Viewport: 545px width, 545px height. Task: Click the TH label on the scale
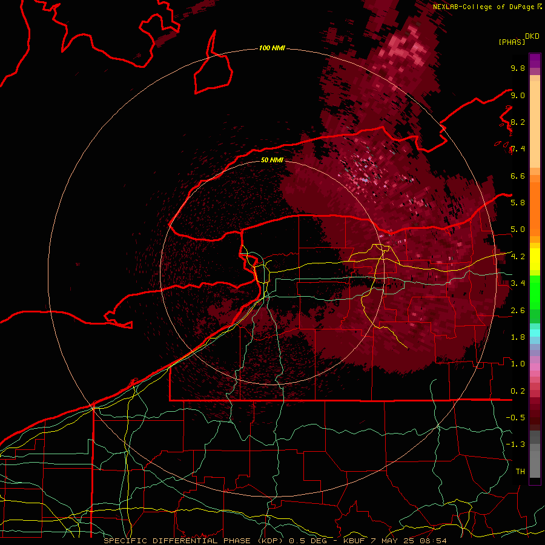pos(520,472)
